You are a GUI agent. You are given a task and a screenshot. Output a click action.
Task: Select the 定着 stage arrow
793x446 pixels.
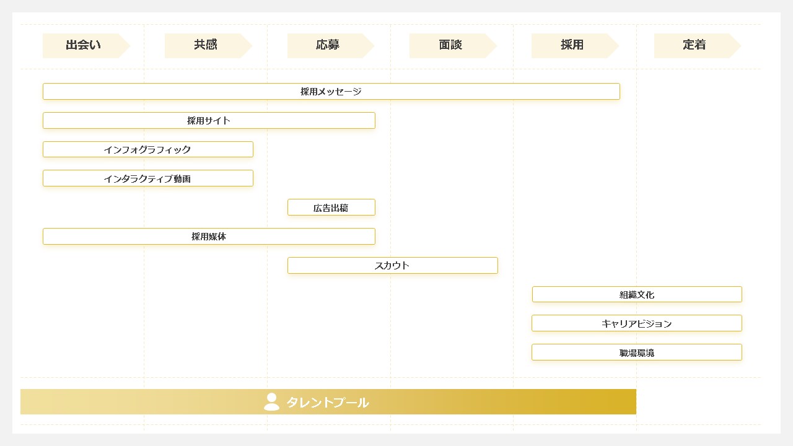[694, 45]
